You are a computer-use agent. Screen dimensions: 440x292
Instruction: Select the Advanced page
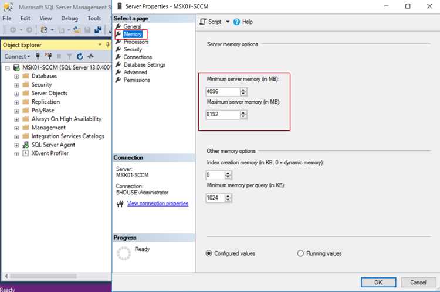[136, 72]
